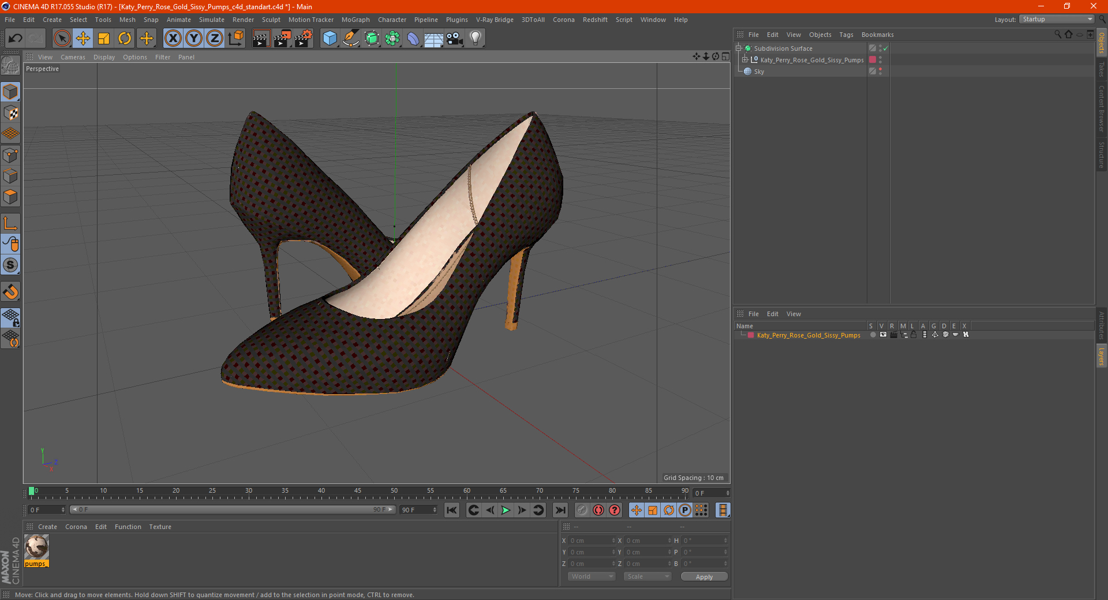Switch to Model mode
The image size is (1108, 600).
click(x=10, y=92)
